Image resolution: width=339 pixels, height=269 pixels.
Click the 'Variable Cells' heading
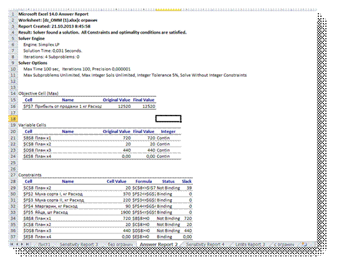pyautogui.click(x=32, y=125)
